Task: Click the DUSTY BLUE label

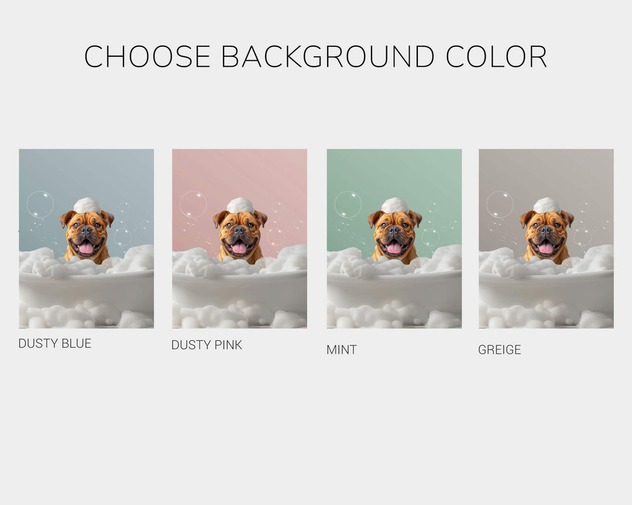Action: pyautogui.click(x=55, y=344)
